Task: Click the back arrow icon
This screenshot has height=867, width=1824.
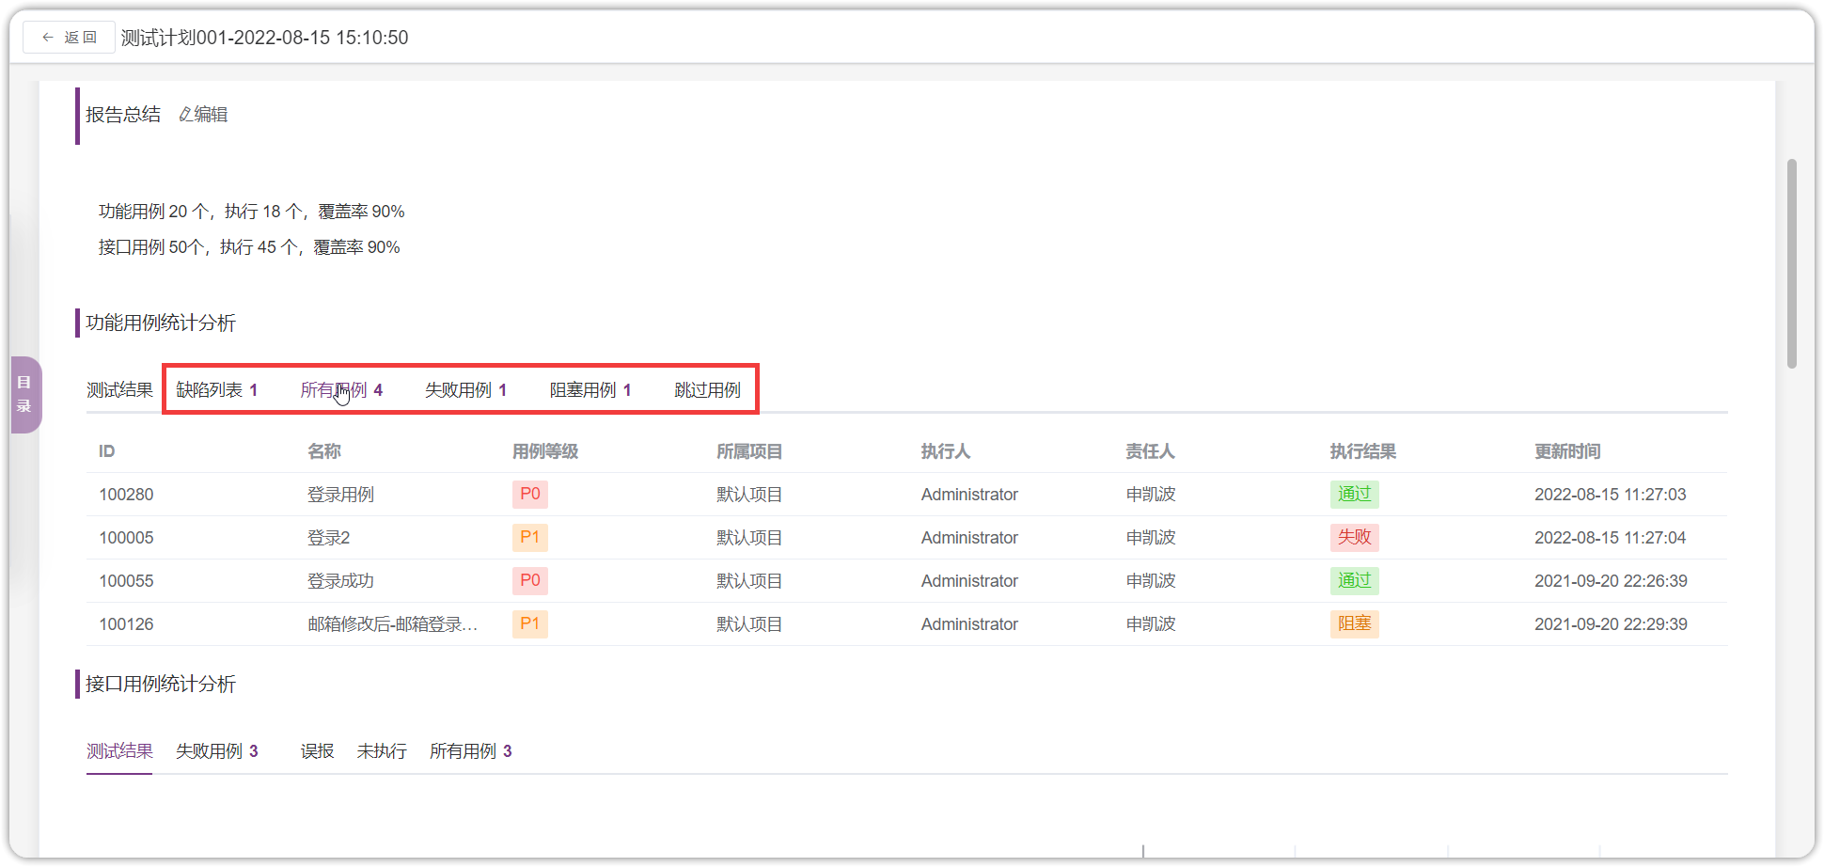Action: 48,38
